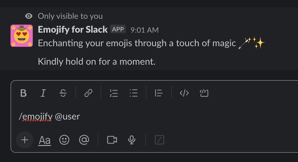Insert a link in the message
Screen dimensions: 298x162
pyautogui.click(x=88, y=93)
